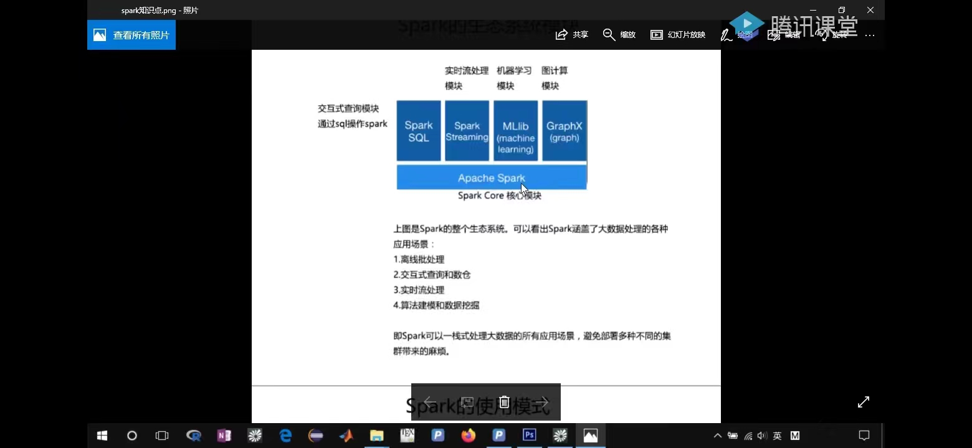The image size is (972, 448).
Task: Show hidden system tray icons
Action: coord(718,436)
